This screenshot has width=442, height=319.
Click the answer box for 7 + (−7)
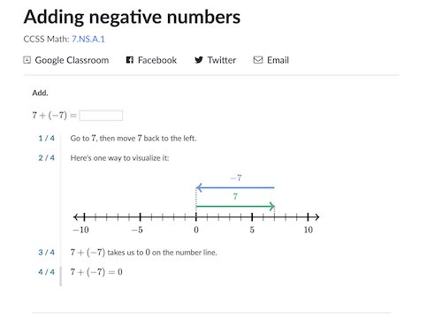coord(101,116)
